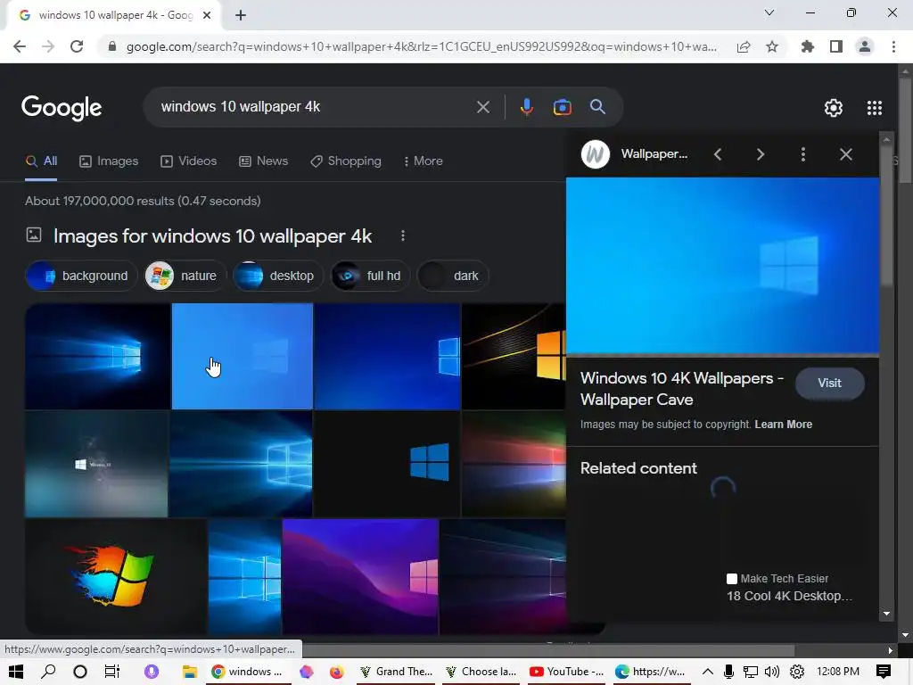The image size is (913, 685).
Task: Filter images by full hd chip
Action: click(370, 276)
